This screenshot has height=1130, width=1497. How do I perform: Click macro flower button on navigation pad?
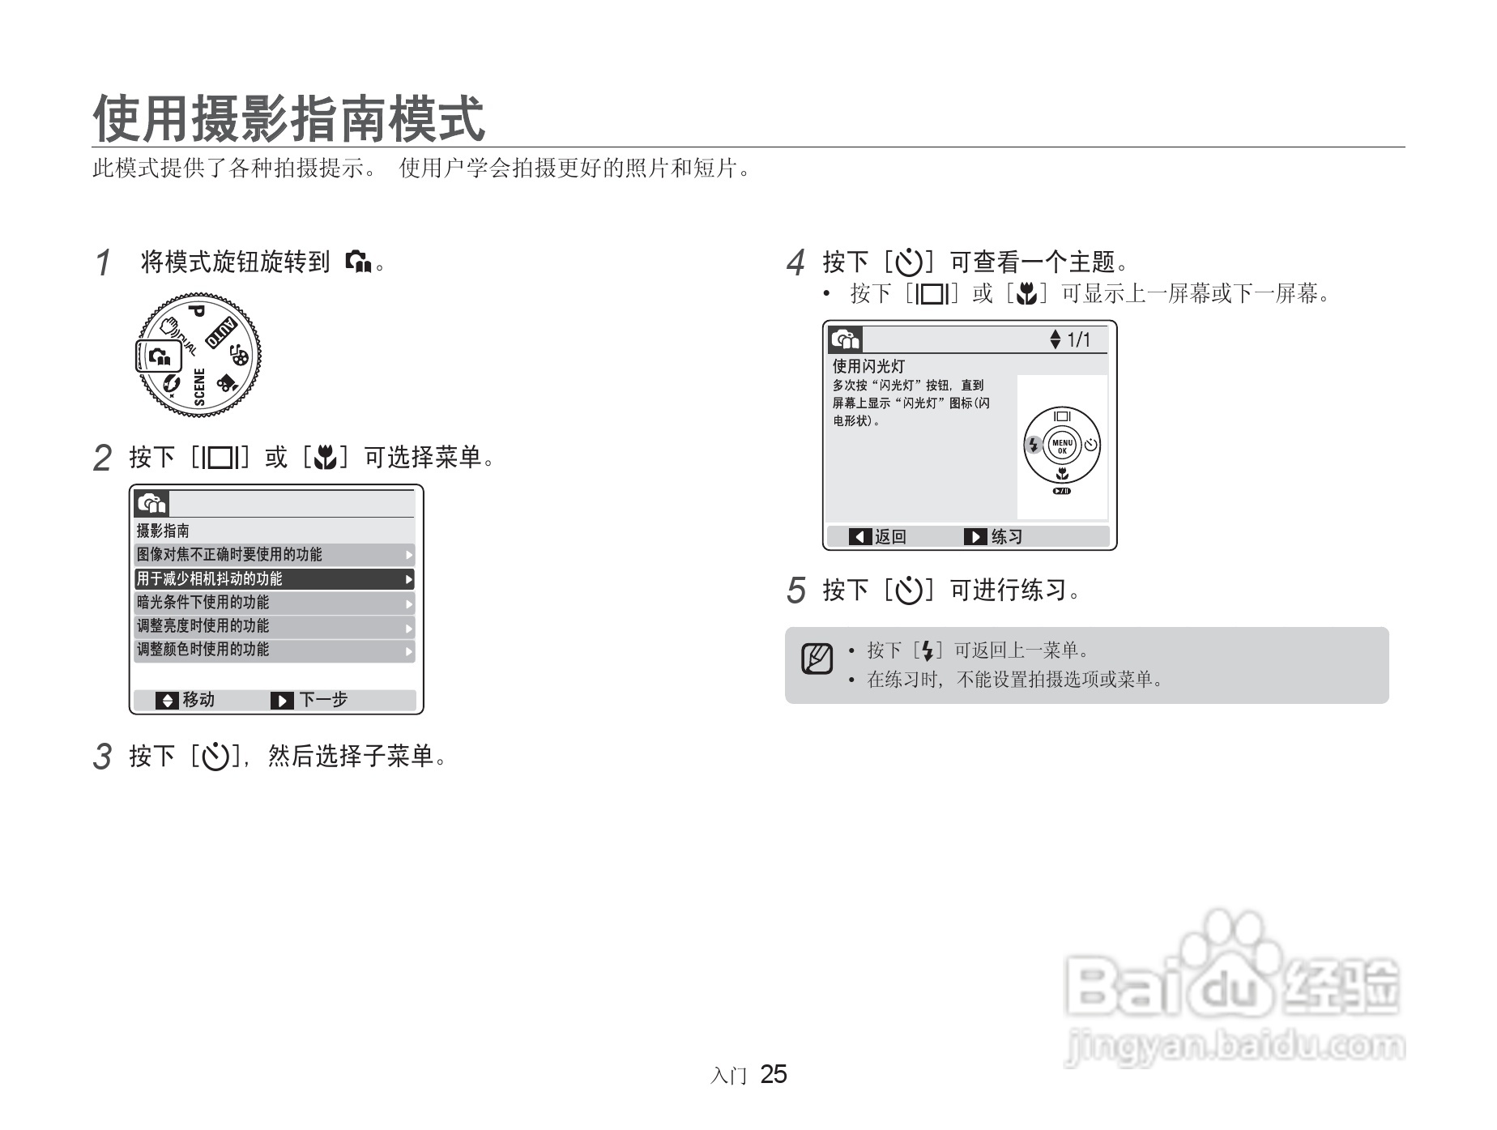click(x=1062, y=474)
